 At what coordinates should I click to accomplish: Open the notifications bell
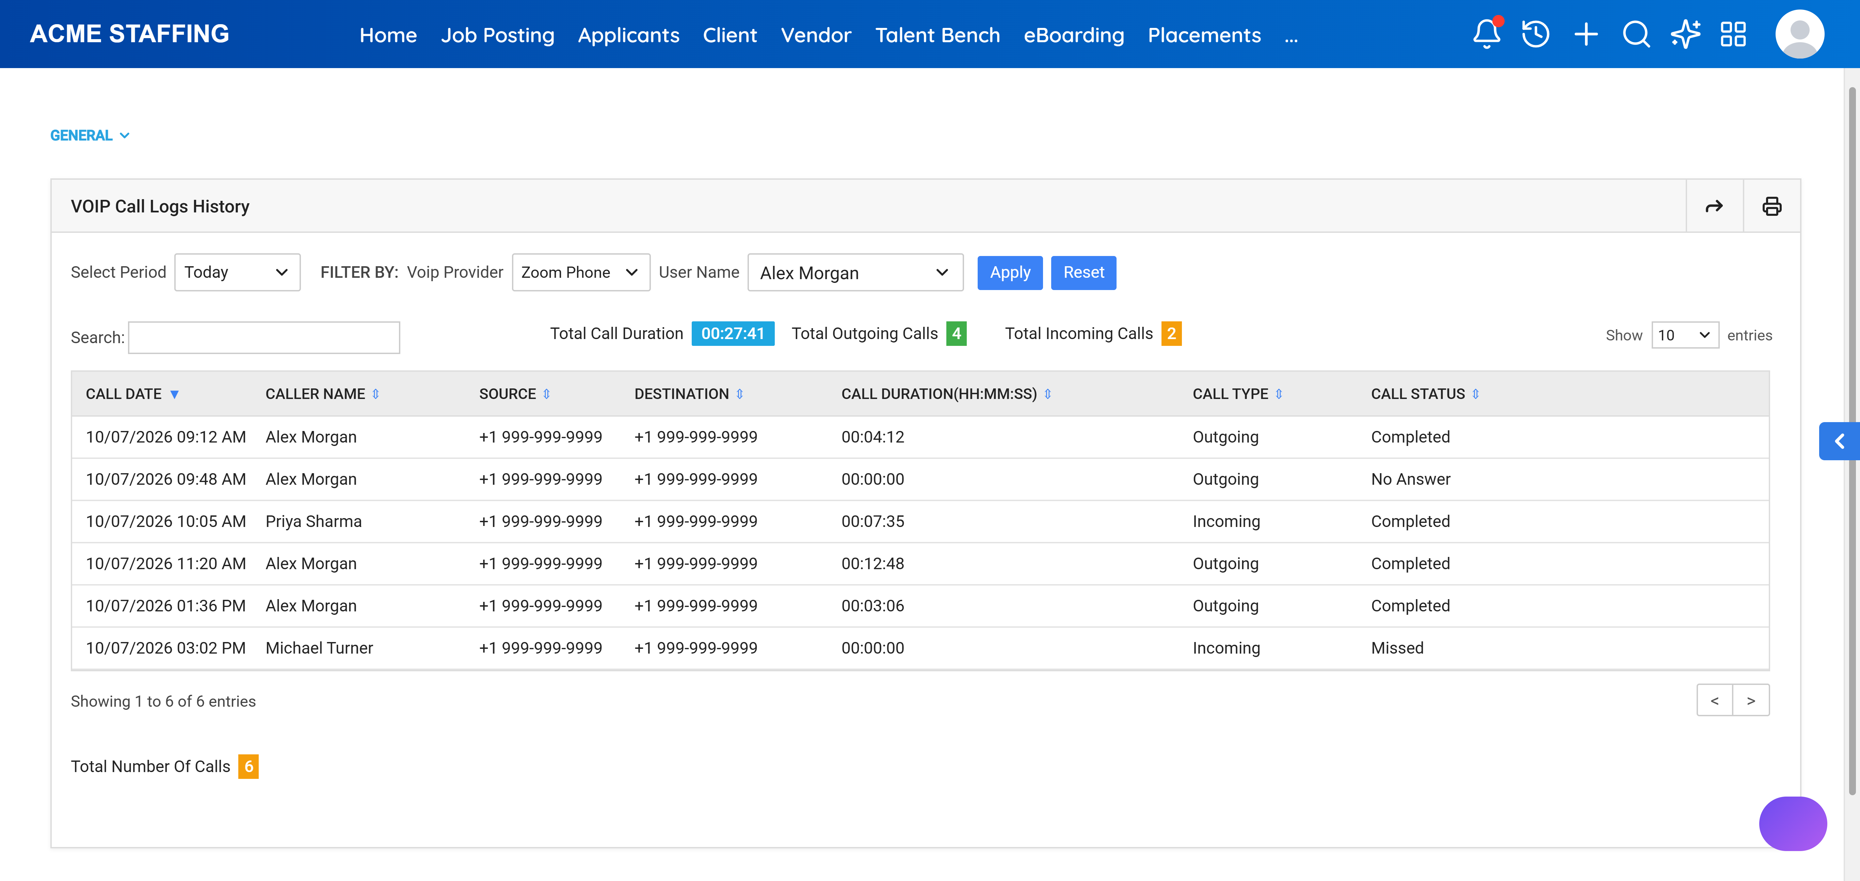tap(1487, 34)
